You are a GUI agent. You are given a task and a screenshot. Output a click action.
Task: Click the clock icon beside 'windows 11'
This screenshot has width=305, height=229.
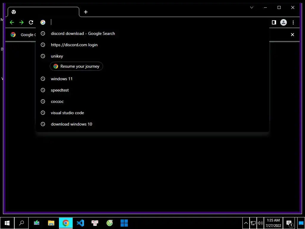click(43, 79)
